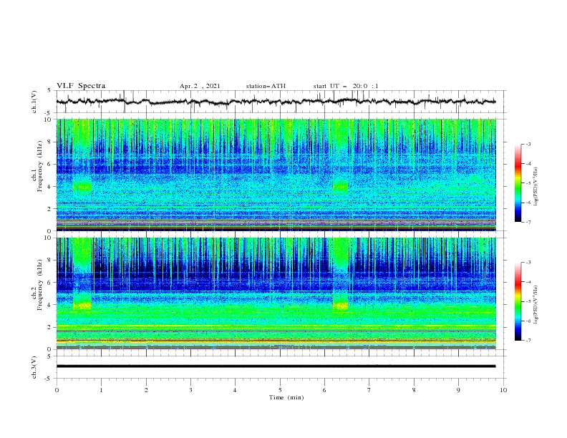Screen dimensions: 567x438
Task: Click the "8" frequency tick of ch.2 spectrogram
Action: [50, 261]
